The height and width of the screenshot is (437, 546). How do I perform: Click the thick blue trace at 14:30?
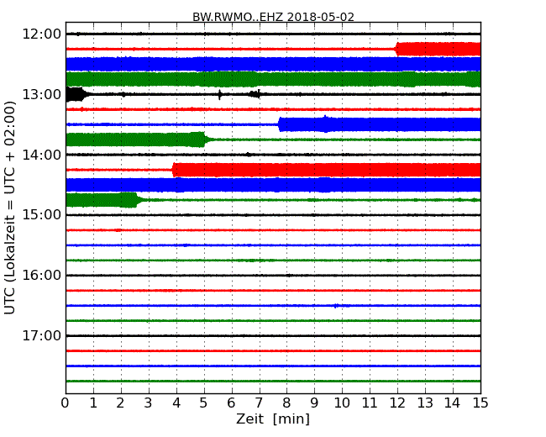coord(273,185)
